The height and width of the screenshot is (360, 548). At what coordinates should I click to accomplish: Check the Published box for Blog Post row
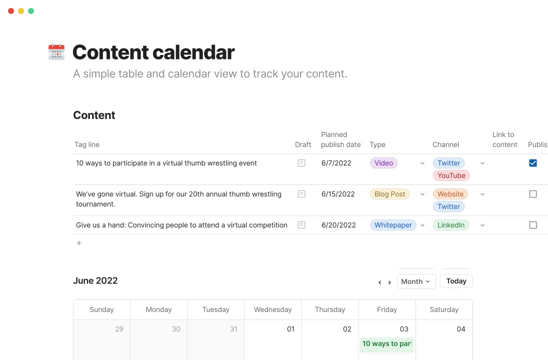click(533, 194)
